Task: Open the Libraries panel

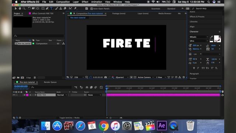Action: 194,21
